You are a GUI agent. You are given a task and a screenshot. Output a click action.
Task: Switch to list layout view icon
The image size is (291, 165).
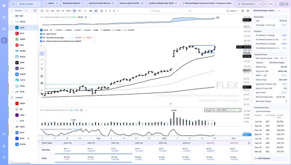282,4
